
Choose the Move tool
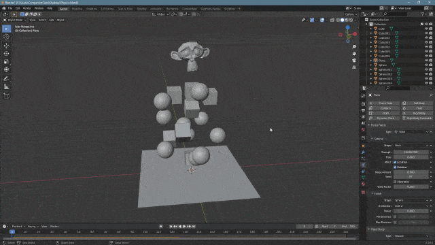6,46
